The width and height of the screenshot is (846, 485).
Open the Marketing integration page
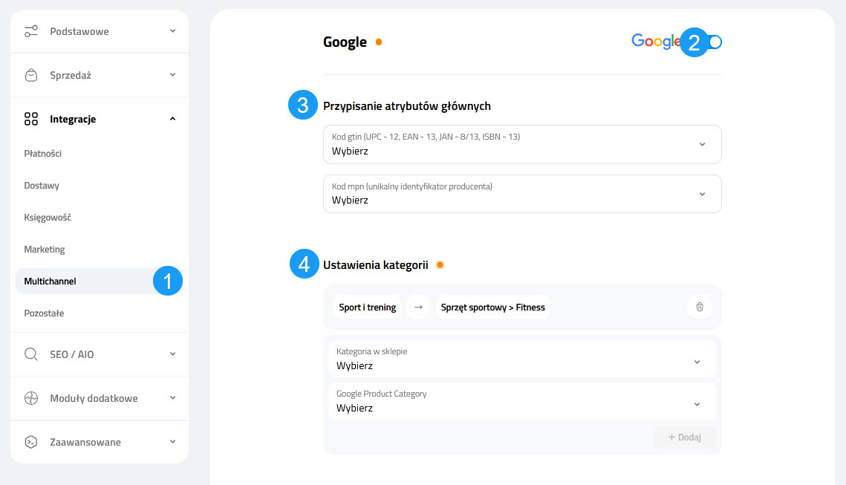[x=45, y=249]
